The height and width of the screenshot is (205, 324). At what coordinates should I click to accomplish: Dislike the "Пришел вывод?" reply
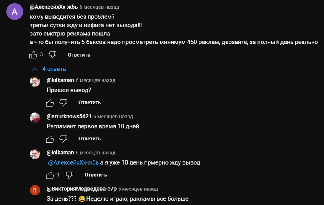point(63,103)
